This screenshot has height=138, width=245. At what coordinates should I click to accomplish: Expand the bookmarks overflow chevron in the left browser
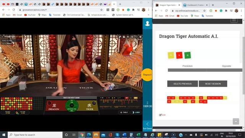click(x=149, y=15)
